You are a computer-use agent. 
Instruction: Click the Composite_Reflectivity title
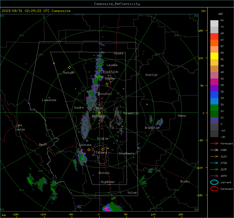click(x=117, y=4)
